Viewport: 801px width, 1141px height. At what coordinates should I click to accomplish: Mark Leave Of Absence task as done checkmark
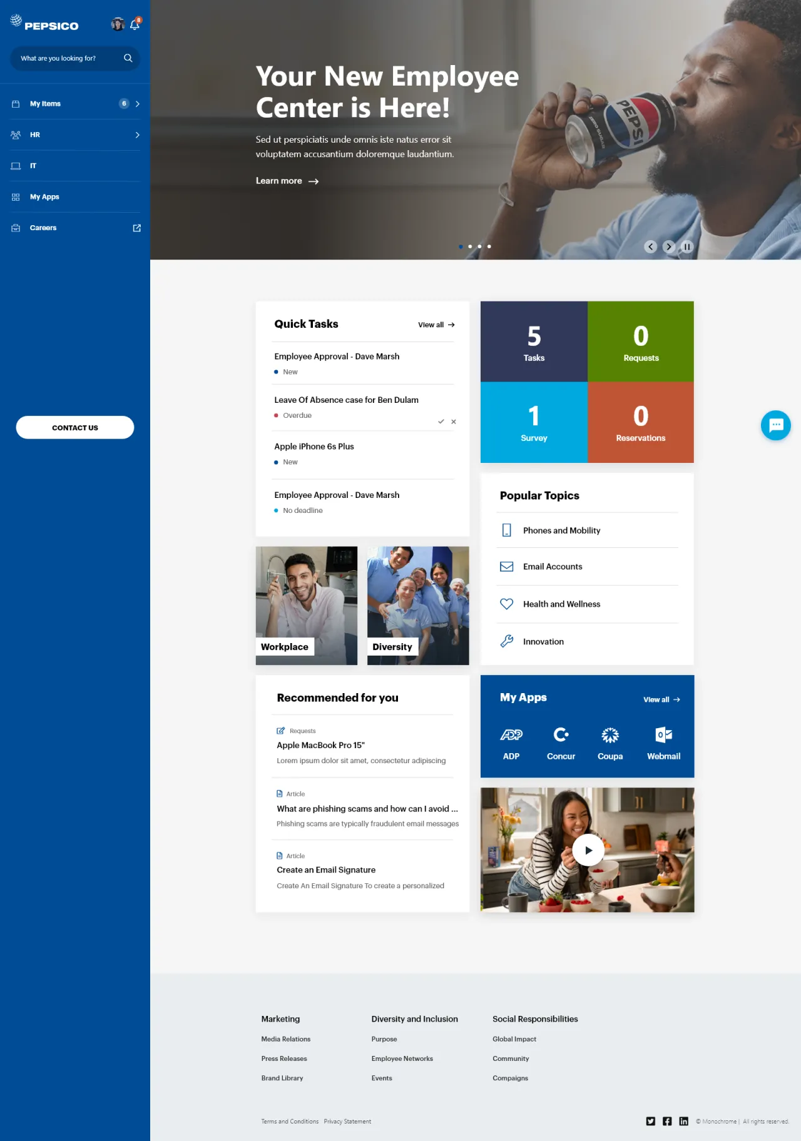tap(441, 422)
